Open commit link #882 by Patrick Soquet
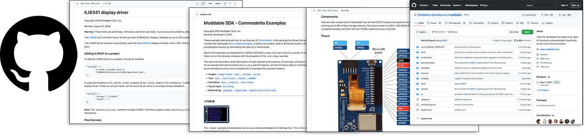585x139 pixels. (445, 41)
